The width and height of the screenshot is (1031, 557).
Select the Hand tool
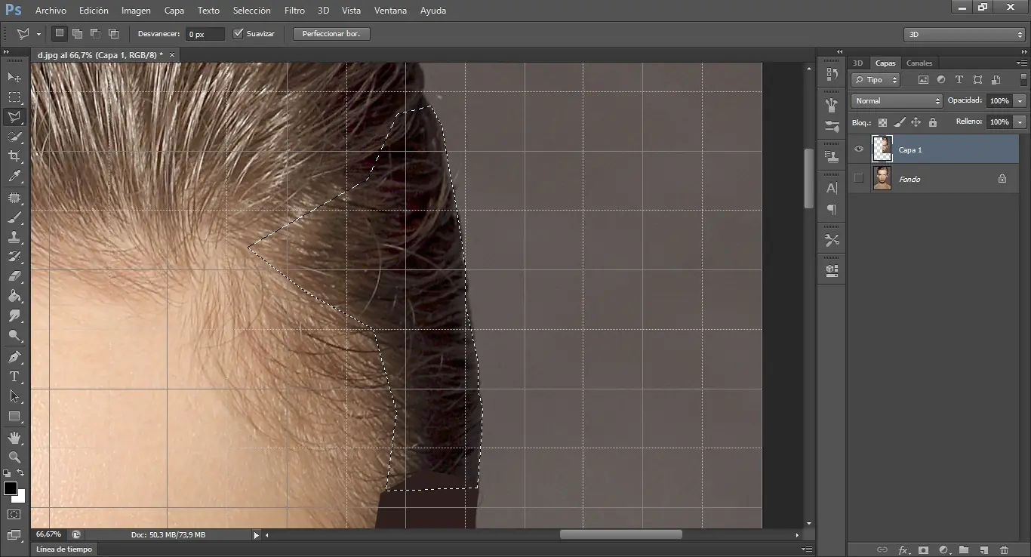[x=14, y=438]
